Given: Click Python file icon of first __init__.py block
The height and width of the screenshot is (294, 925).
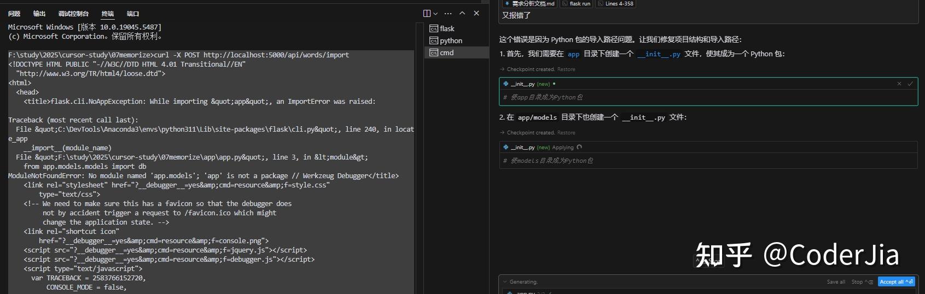Looking at the screenshot, I should pos(506,84).
